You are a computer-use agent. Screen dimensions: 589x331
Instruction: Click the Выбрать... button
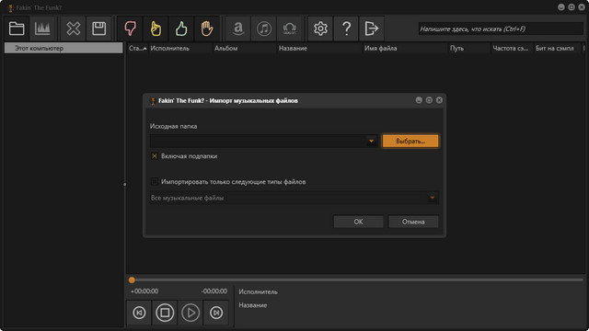click(410, 141)
